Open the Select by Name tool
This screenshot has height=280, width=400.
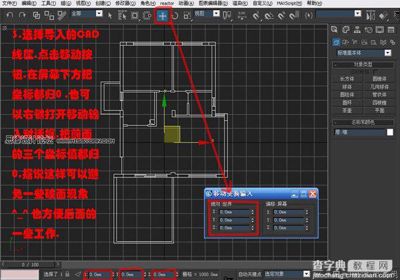point(122,15)
